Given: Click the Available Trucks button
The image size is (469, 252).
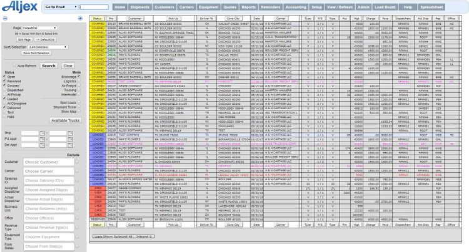Looking at the screenshot, I should [x=65, y=120].
